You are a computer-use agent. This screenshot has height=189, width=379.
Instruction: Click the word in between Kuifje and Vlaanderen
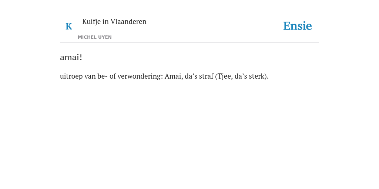point(105,21)
